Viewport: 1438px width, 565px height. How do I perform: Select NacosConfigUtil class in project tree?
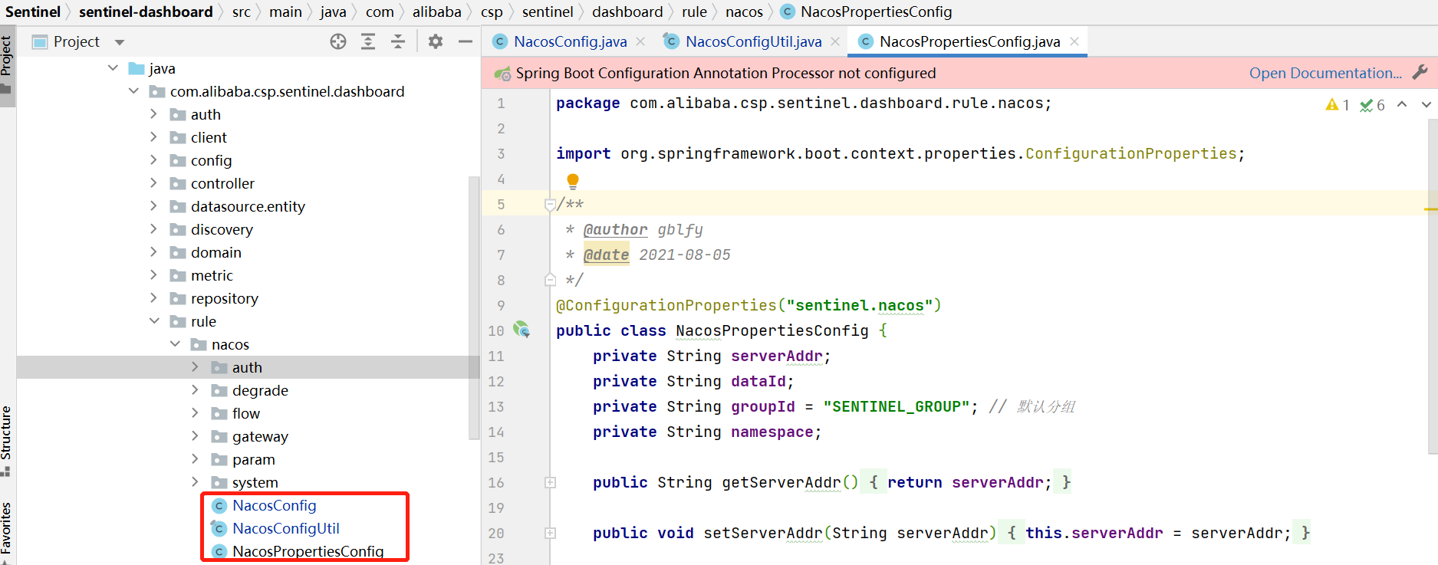click(x=285, y=528)
